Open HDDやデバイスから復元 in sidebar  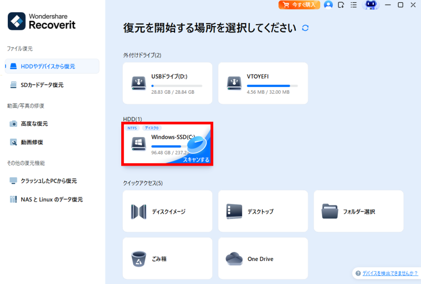pyautogui.click(x=52, y=66)
